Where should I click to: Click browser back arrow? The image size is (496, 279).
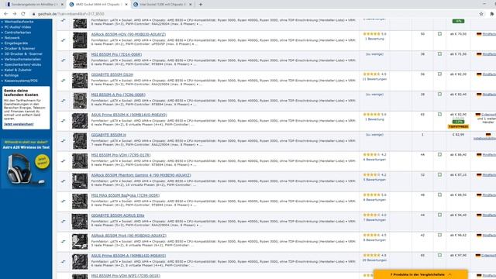click(5, 14)
